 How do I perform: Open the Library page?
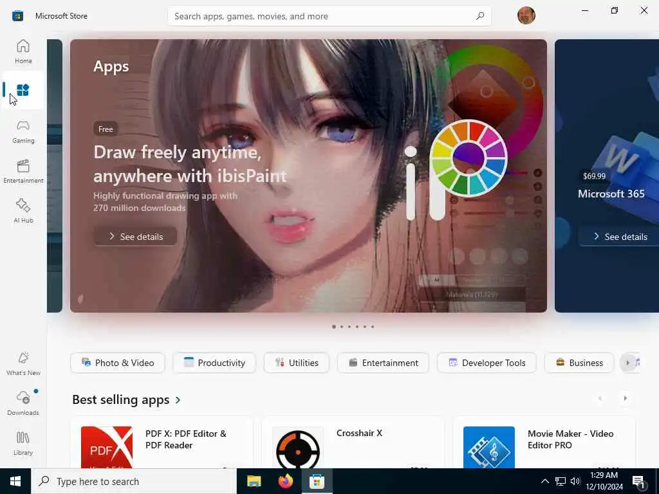coord(23,443)
